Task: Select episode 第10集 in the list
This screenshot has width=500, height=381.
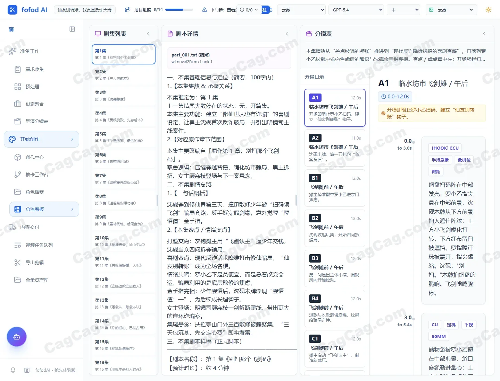Action: [123, 241]
